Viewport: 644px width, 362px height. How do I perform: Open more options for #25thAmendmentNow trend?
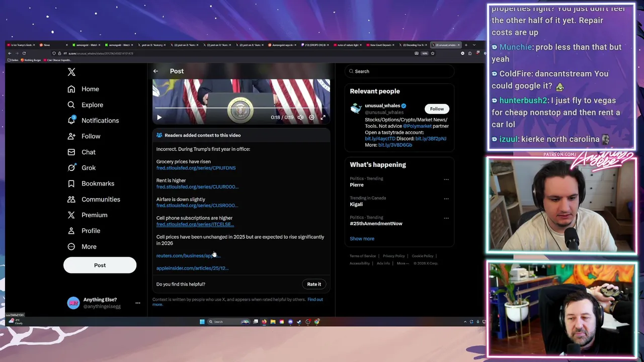tap(446, 218)
